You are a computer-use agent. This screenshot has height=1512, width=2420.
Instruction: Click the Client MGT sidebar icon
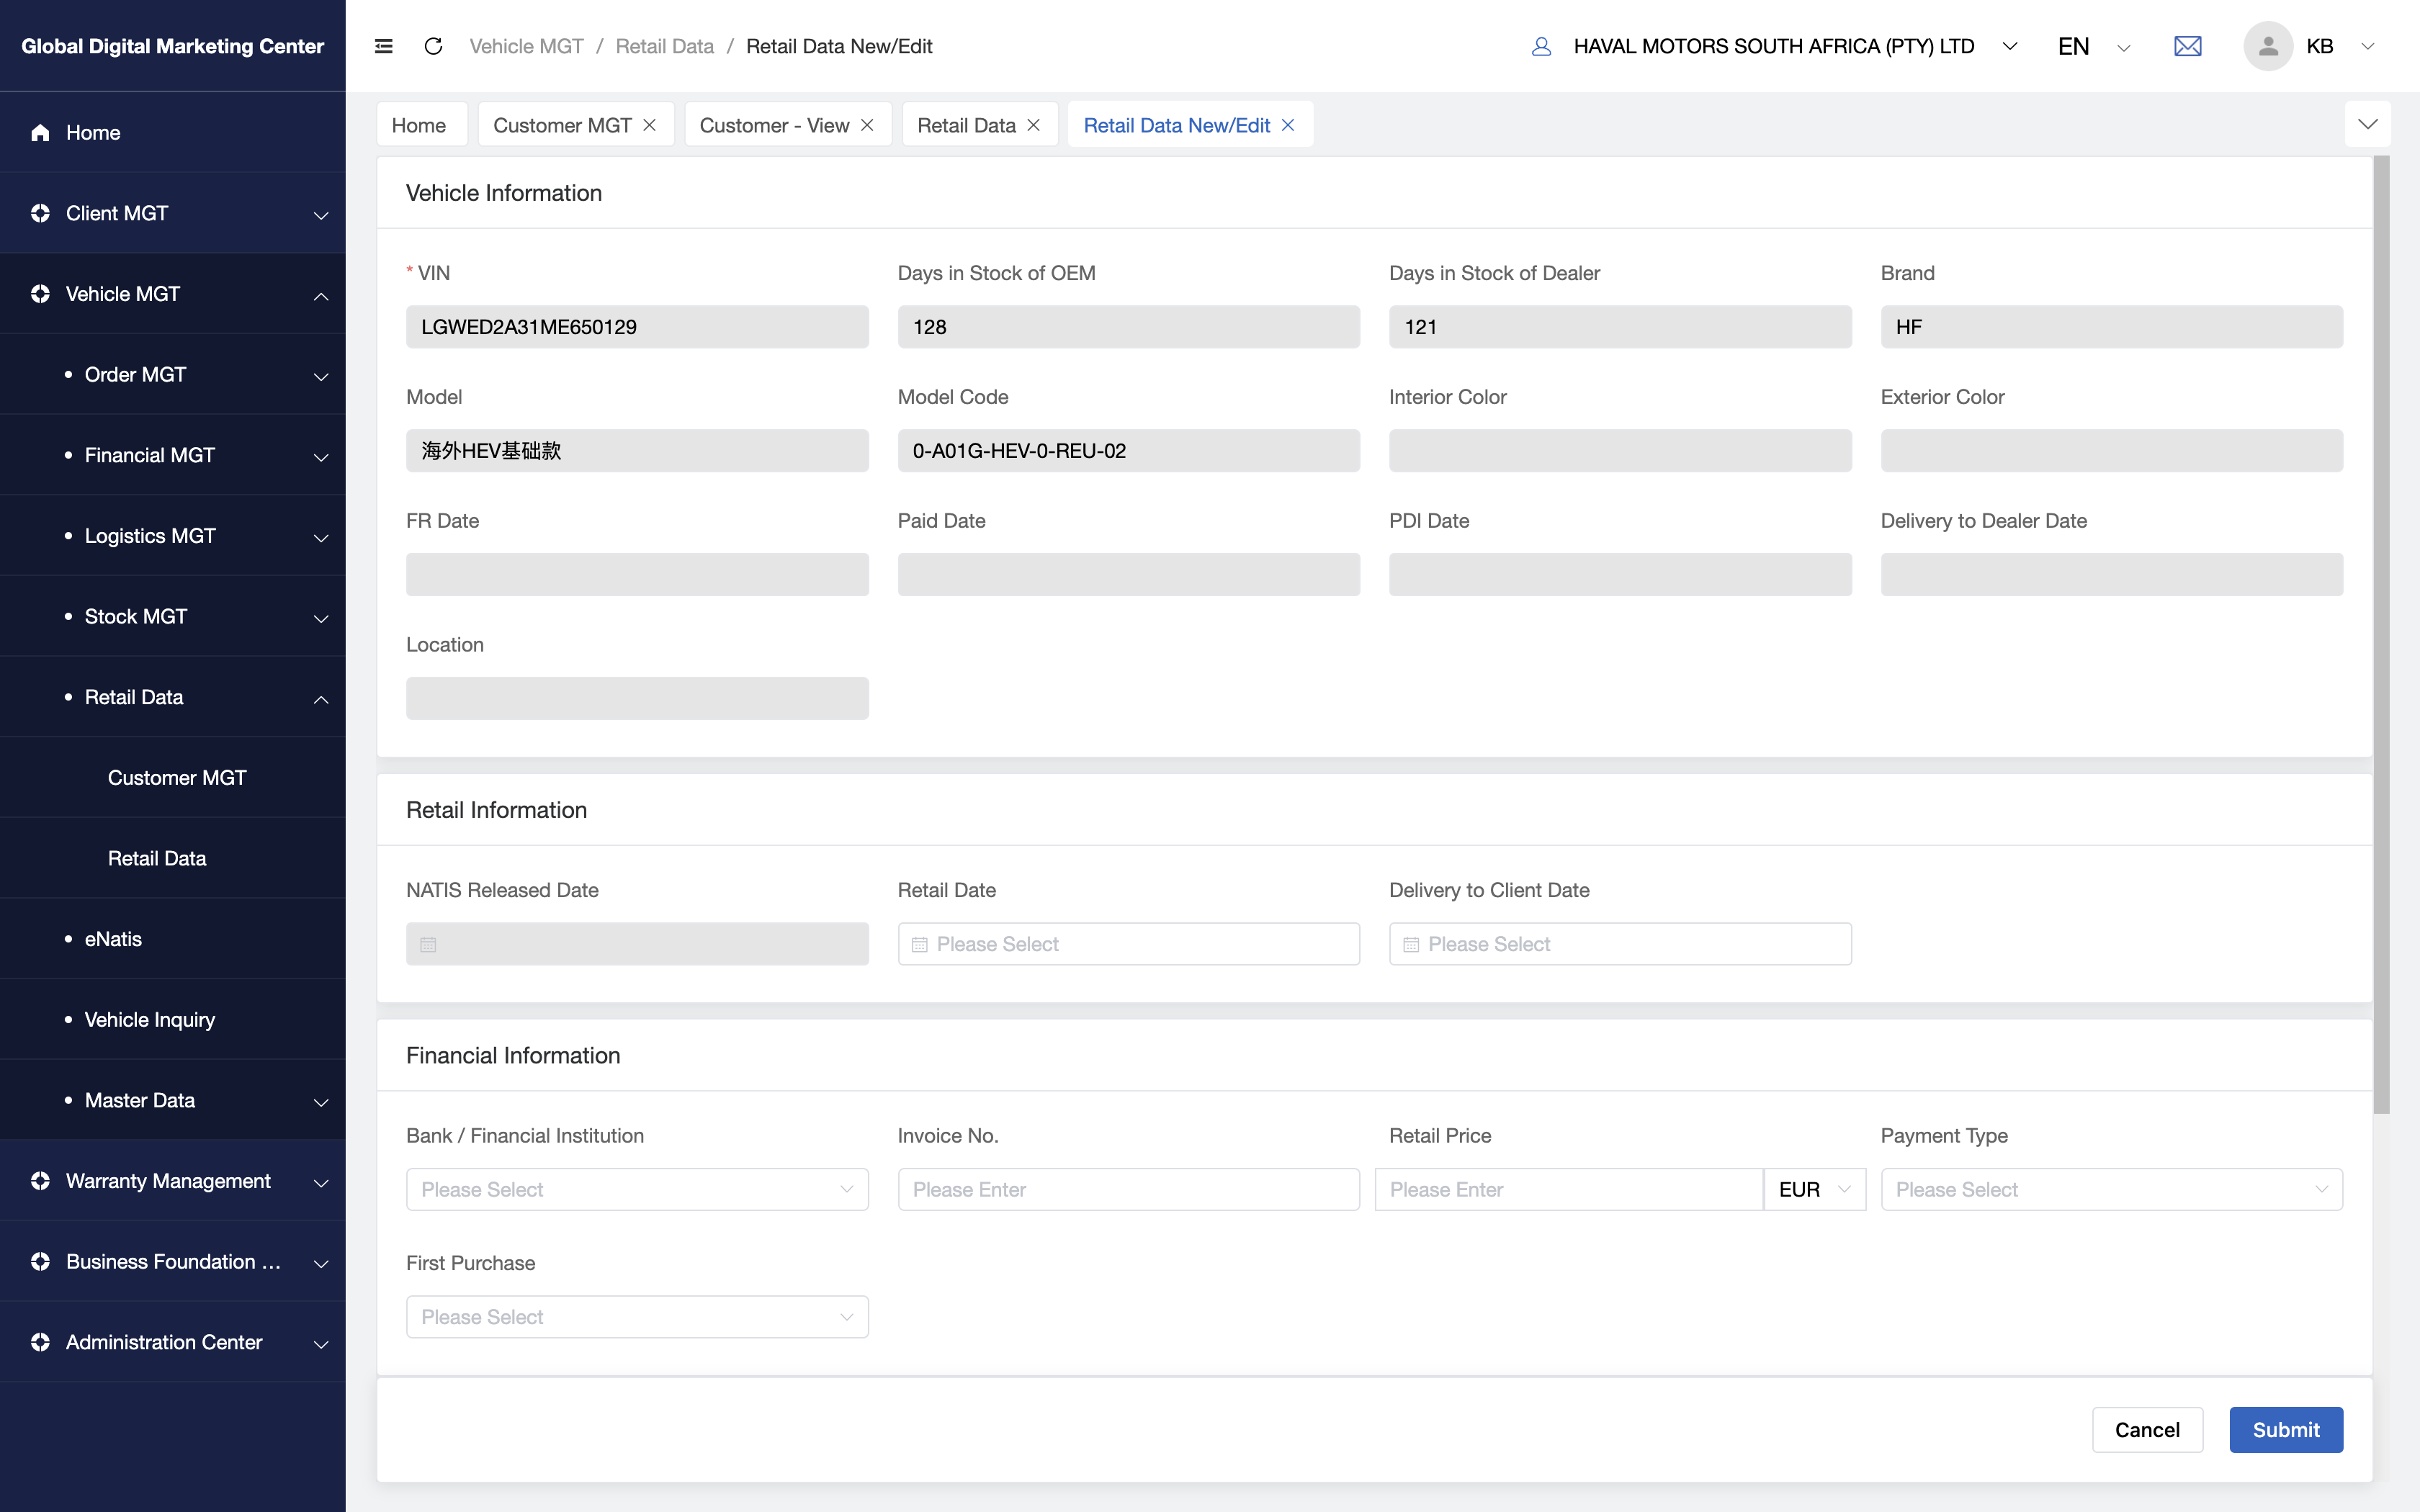click(40, 213)
